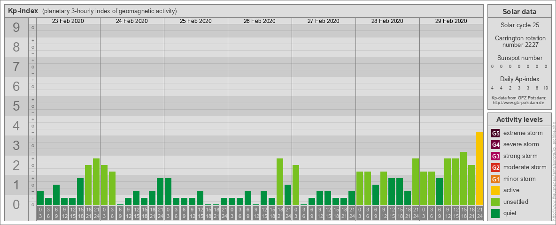
Task: Select the '29 Feb 2020' date header
Action: [451, 21]
